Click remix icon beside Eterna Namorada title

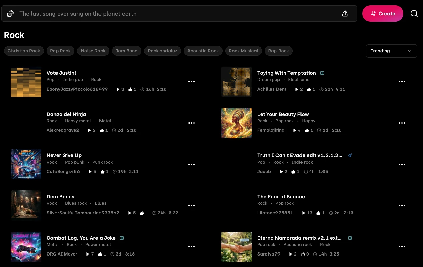tap(350, 238)
